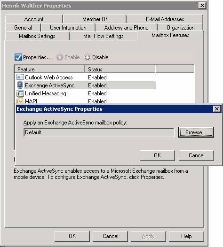Screen dimensions: 223x247
Task: Close the Exchange ActiveSync Properties dialog
Action: click(217, 108)
